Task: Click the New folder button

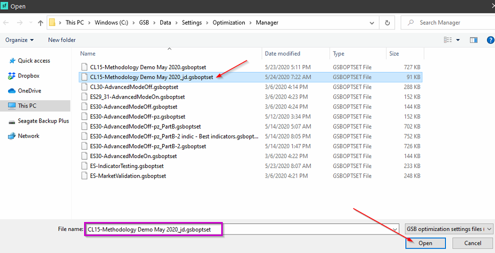Action: point(62,40)
